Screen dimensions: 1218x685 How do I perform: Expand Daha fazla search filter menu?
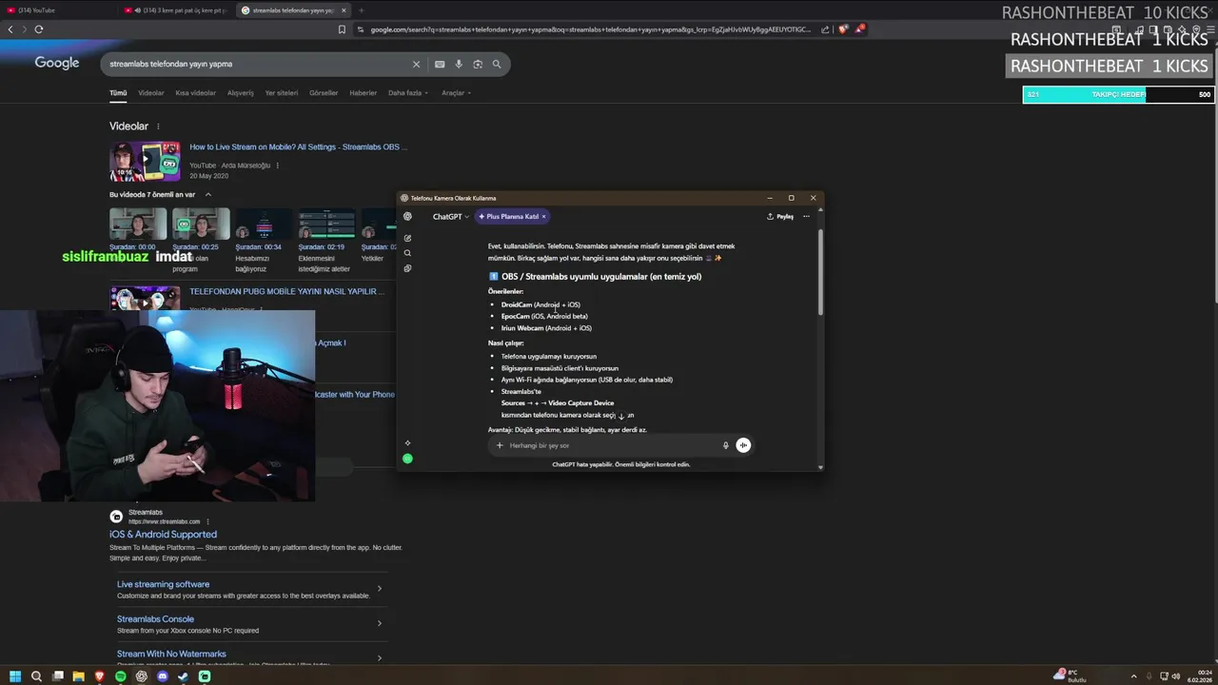408,93
